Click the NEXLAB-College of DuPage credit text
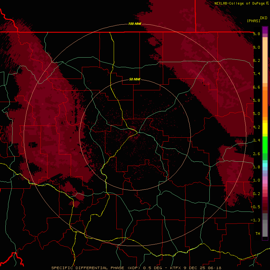This screenshot has height=270, width=270. [x=240, y=3]
